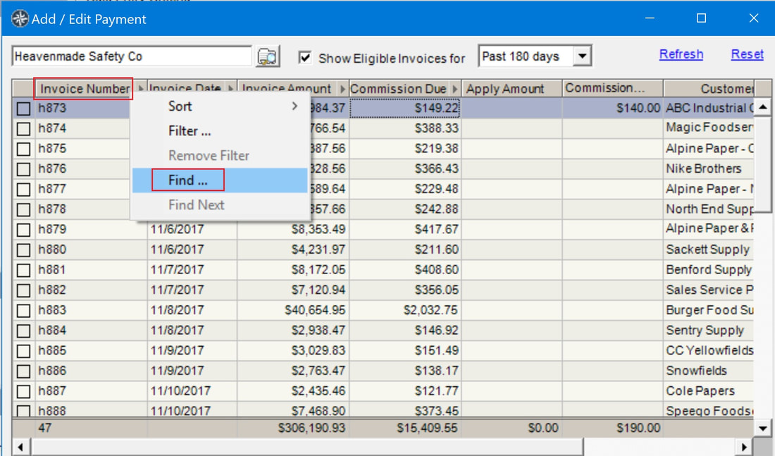Click the customer lookup icon beside the name field

(268, 56)
